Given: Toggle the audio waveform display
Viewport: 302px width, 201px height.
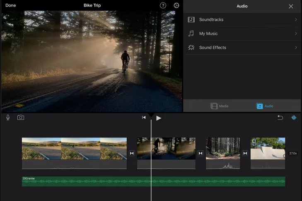Looking at the screenshot, I should click(294, 118).
